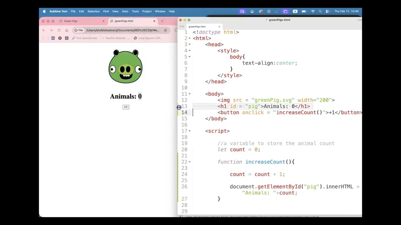Reload the browser page
The image size is (401, 225).
coord(59,30)
